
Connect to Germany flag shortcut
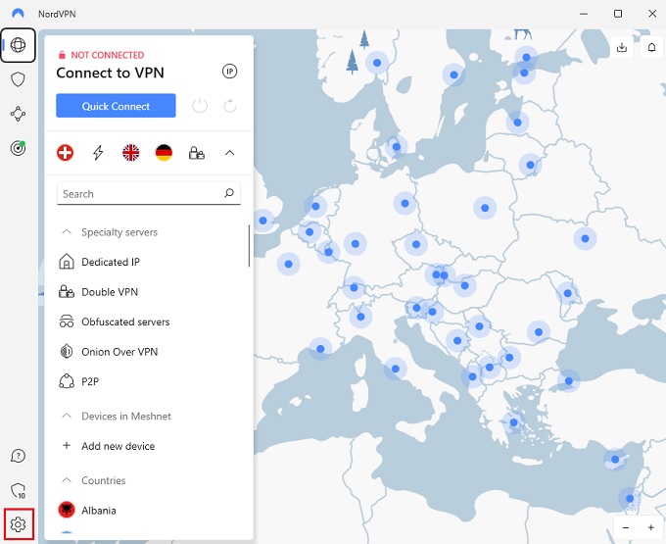click(x=164, y=153)
